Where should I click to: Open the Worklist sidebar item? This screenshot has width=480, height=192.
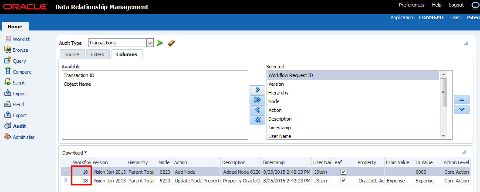17,39
